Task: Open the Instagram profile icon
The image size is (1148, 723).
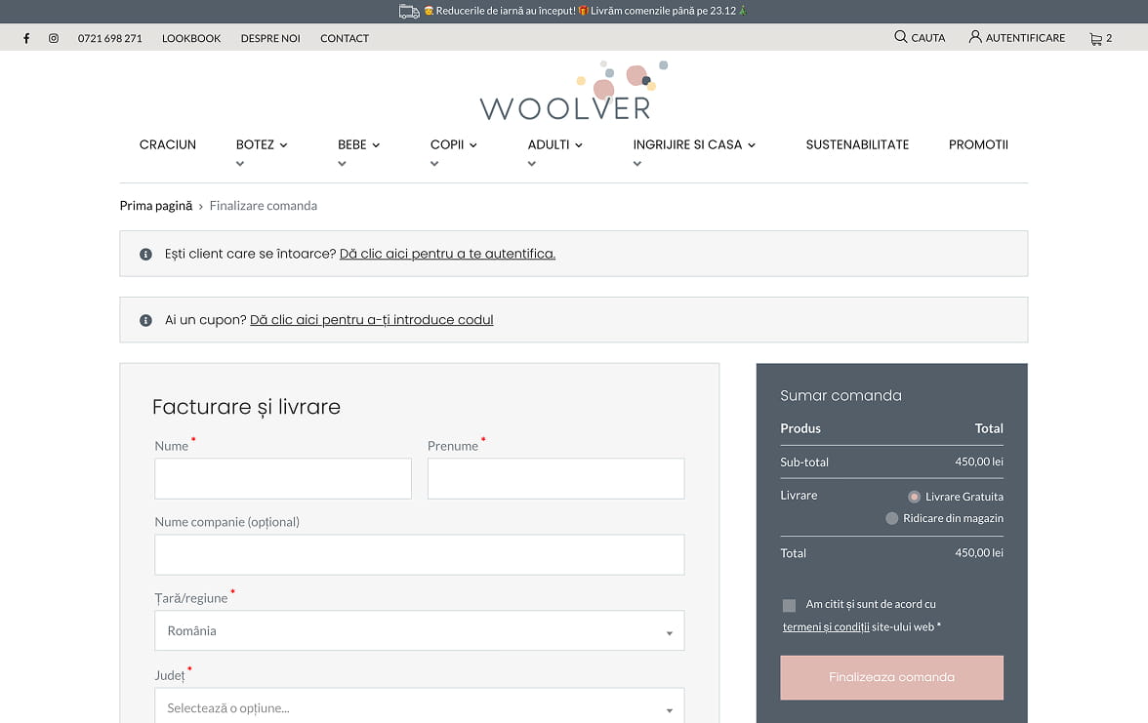Action: [54, 38]
